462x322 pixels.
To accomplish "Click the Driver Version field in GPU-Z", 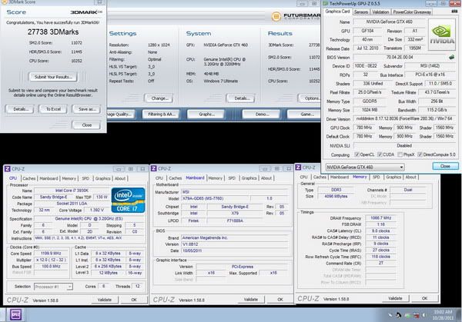I will pos(404,119).
